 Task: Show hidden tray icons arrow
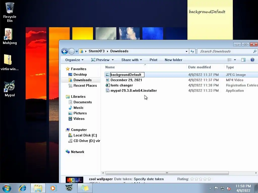point(210,188)
